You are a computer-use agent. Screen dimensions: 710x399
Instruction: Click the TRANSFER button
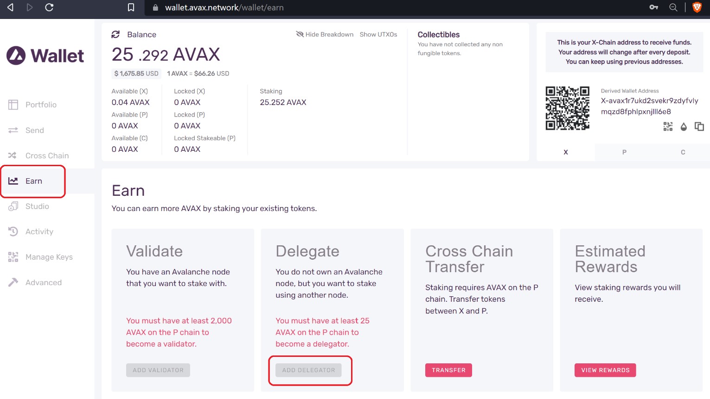click(x=448, y=370)
